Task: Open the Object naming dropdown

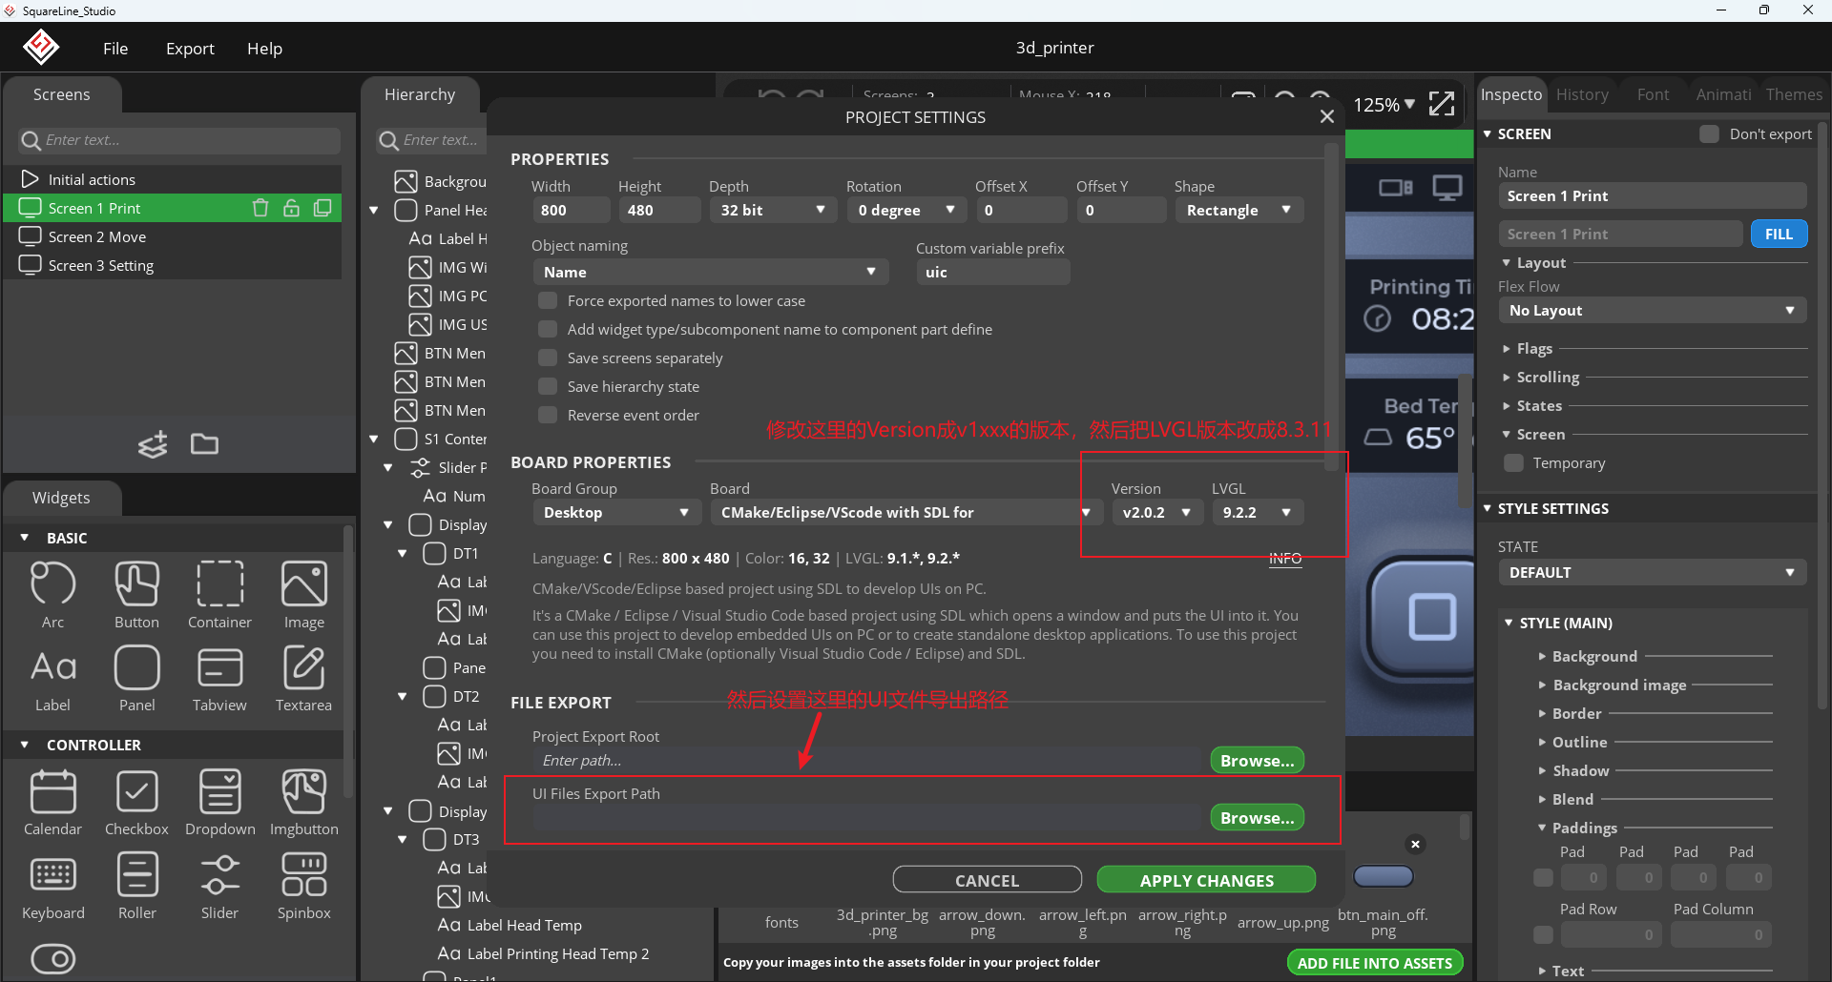Action: click(710, 272)
